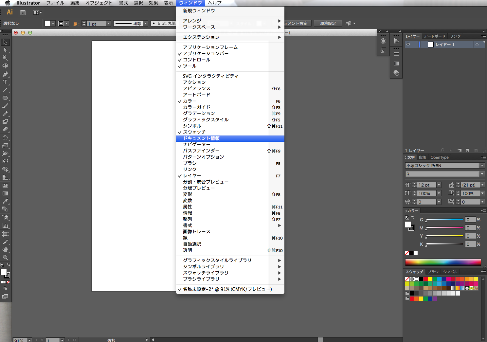Switch to the ブラシ panel tab

coord(433,272)
